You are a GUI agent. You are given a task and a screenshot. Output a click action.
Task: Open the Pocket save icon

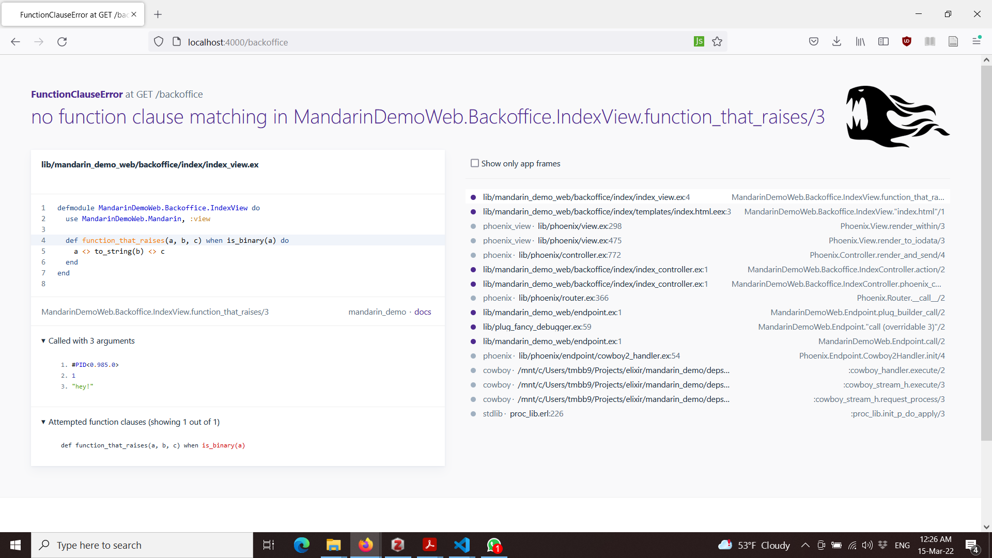point(814,42)
